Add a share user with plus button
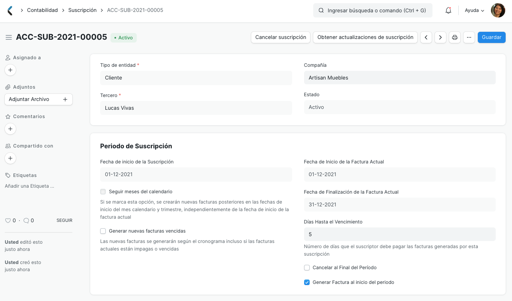Image resolution: width=512 pixels, height=301 pixels. [x=10, y=158]
